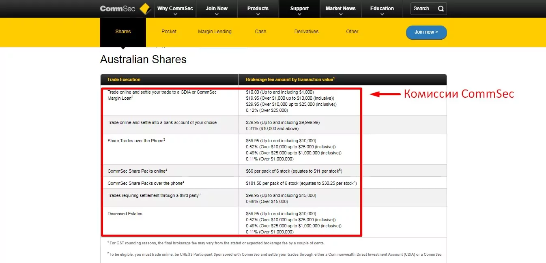Click the CommSec logo
Image resolution: width=546 pixels, height=263 pixels.
(x=126, y=9)
